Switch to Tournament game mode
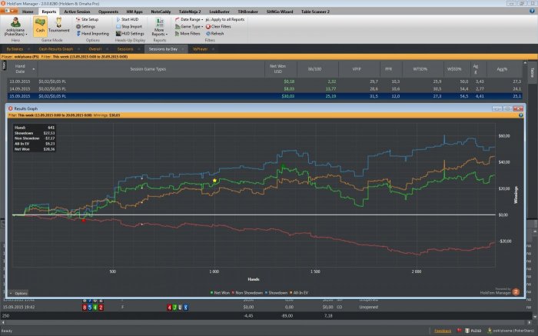 (x=60, y=28)
